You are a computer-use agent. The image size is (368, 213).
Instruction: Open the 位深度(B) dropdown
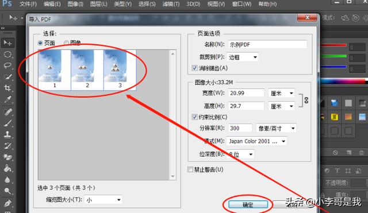point(240,154)
